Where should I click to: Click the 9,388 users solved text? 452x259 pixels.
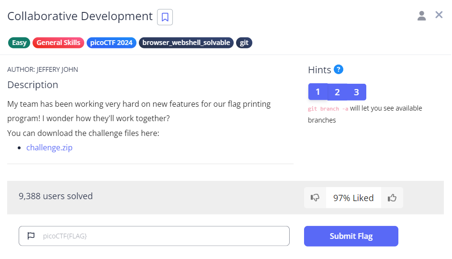tap(56, 196)
